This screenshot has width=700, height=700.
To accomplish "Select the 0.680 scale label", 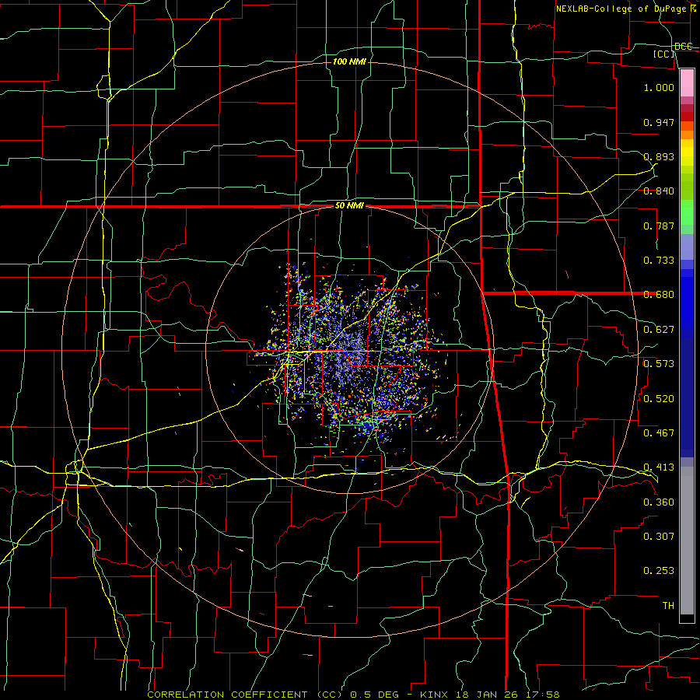I will [659, 295].
